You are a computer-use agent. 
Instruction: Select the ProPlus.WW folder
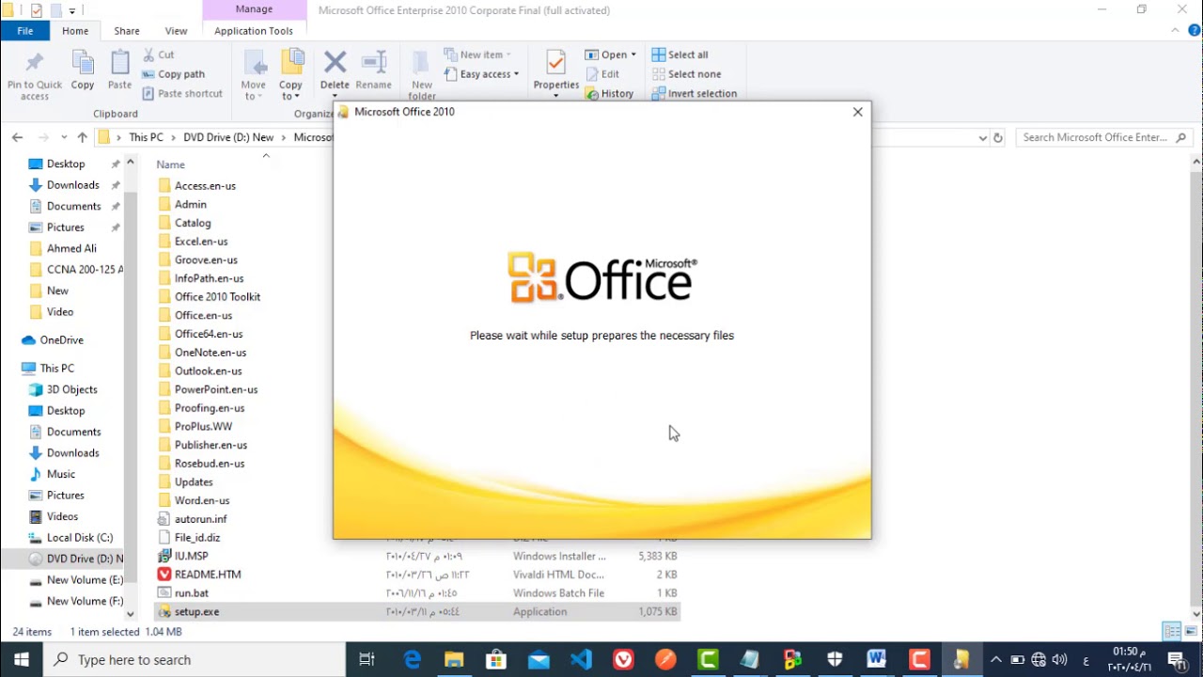[x=203, y=426]
